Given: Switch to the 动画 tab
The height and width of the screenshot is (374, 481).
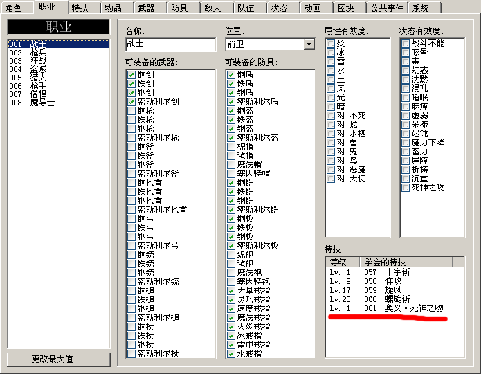Looking at the screenshot, I should click(316, 8).
